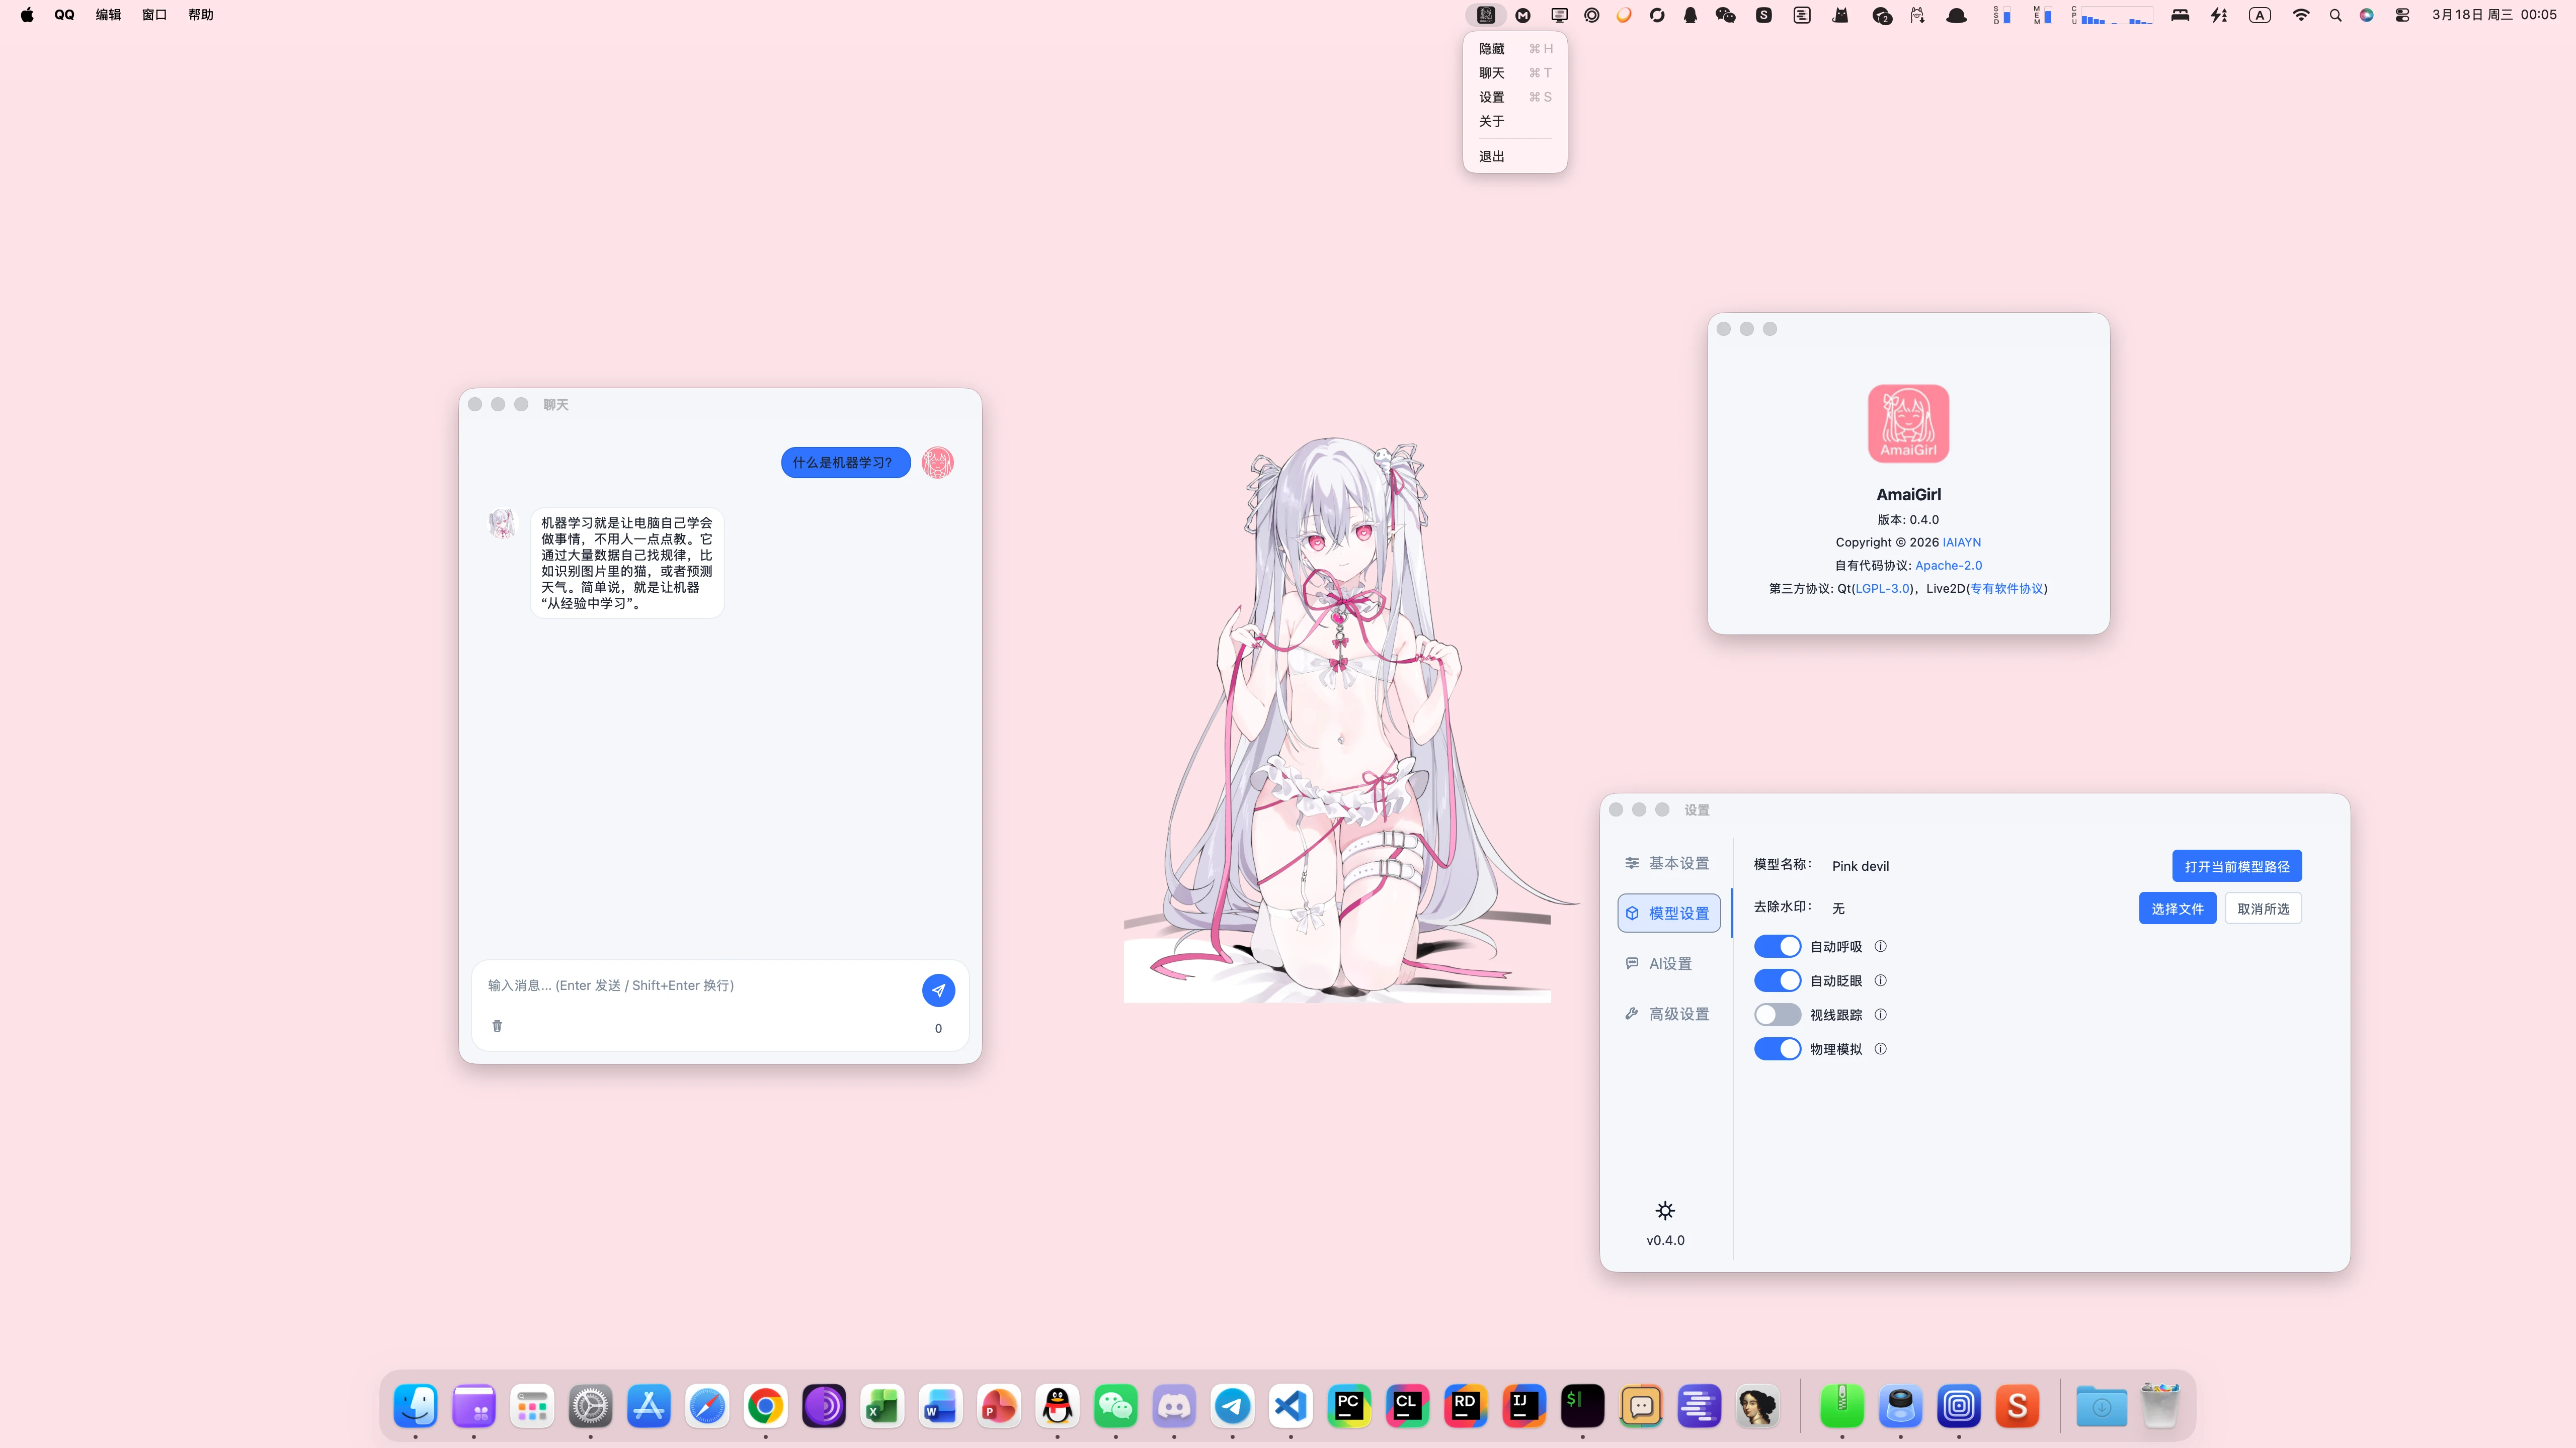Disable the 物理模拟 toggle

[1777, 1048]
